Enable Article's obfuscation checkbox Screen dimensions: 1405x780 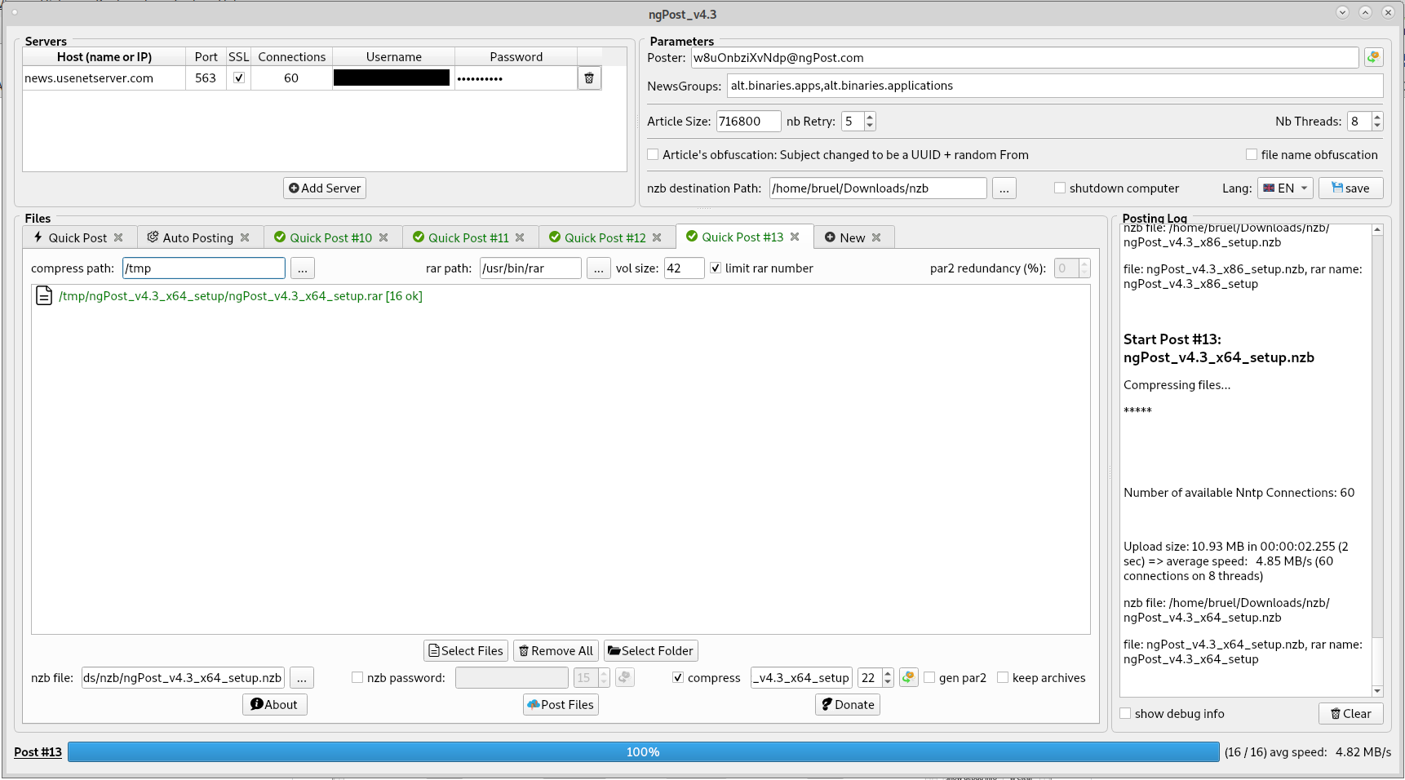pyautogui.click(x=653, y=154)
